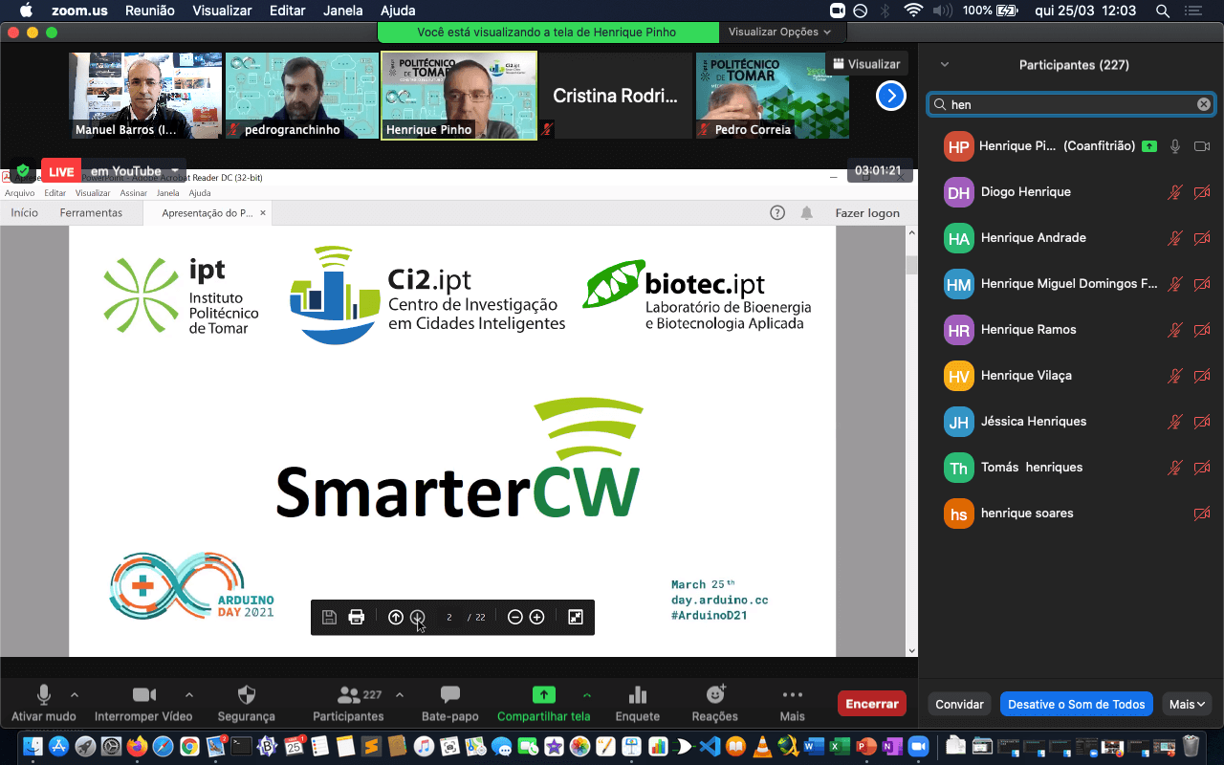This screenshot has height=765, width=1224.
Task: Open dropdown next to em YouTube
Action: (175, 171)
